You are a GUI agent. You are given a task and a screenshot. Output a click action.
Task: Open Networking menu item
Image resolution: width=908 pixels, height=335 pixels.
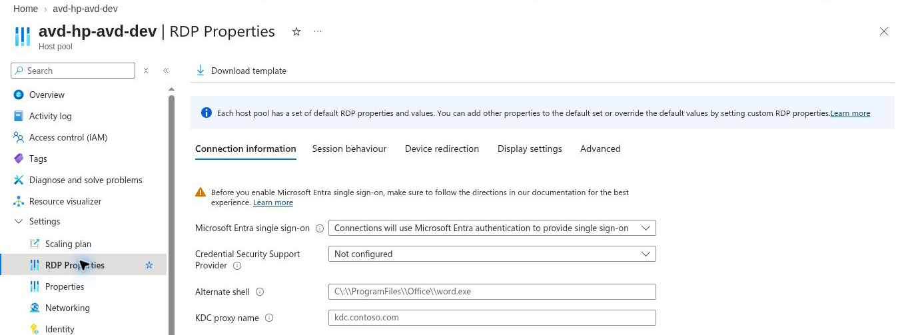point(67,308)
